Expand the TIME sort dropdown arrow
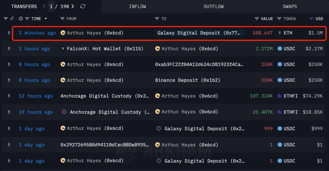This screenshot has width=329, height=171. point(46,19)
